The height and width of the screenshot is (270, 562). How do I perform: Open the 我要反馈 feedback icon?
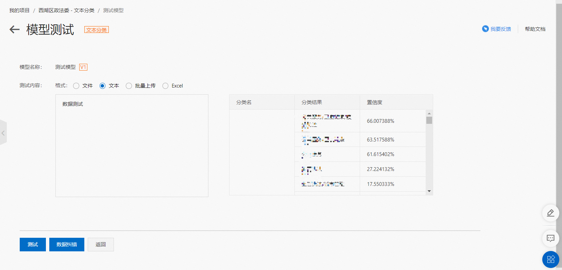(485, 29)
